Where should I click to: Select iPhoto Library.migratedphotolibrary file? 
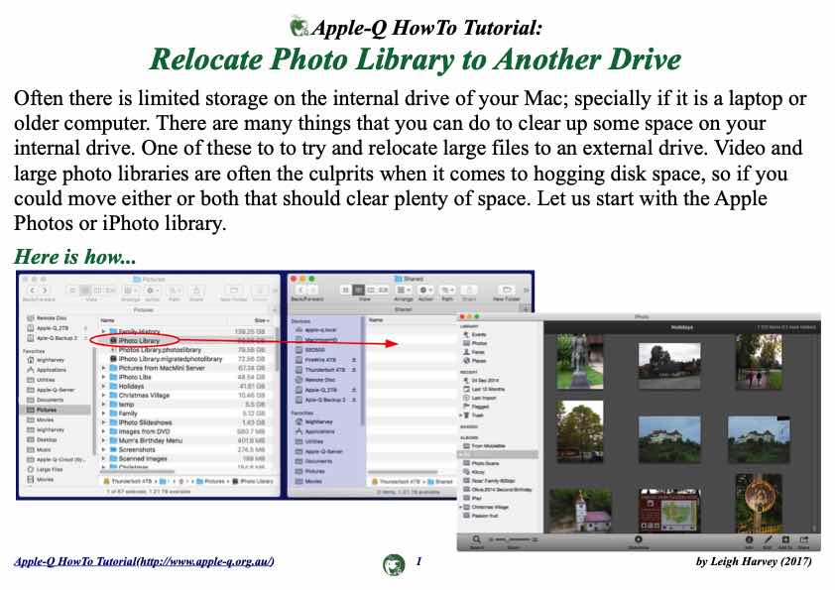coord(165,359)
